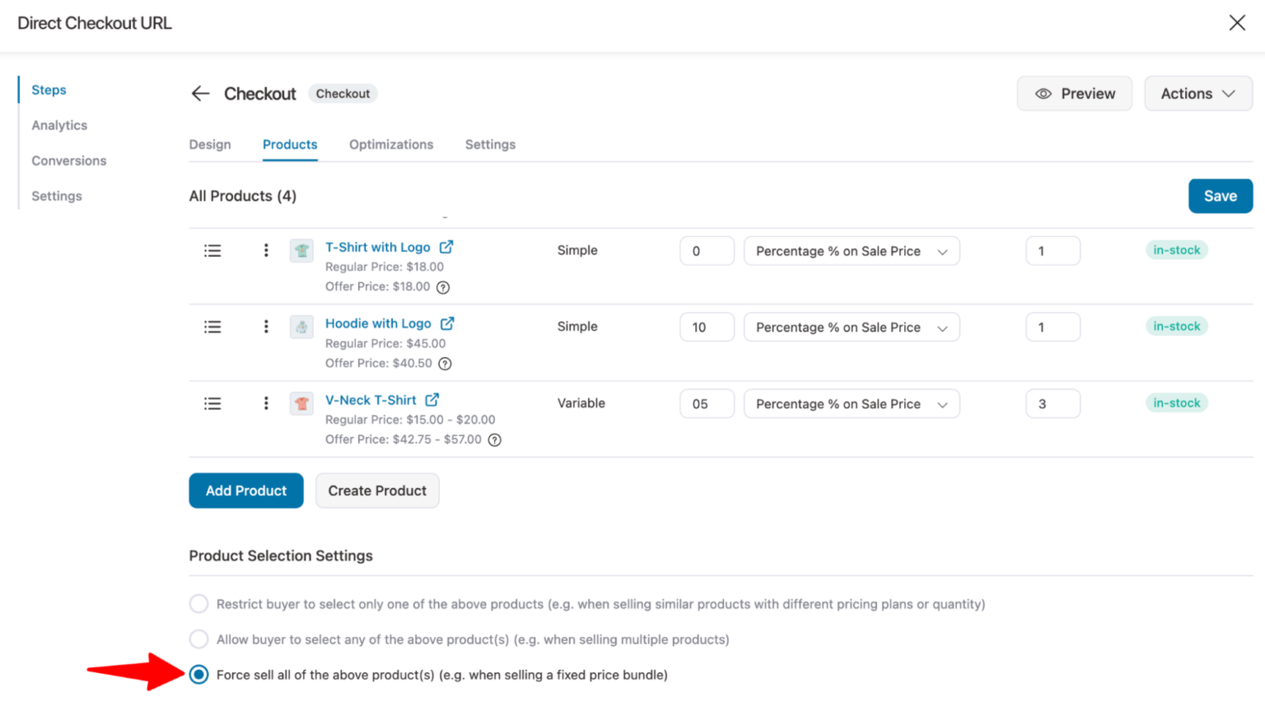1265x711 pixels.
Task: Open the Hoodie with Logo product link
Action: [378, 323]
